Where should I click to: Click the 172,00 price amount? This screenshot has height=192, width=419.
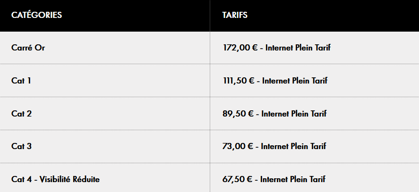tap(236, 48)
